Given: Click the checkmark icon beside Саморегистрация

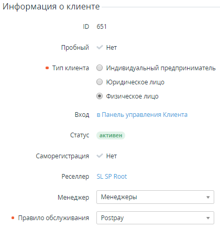Looking at the screenshot, I should 100,156.
